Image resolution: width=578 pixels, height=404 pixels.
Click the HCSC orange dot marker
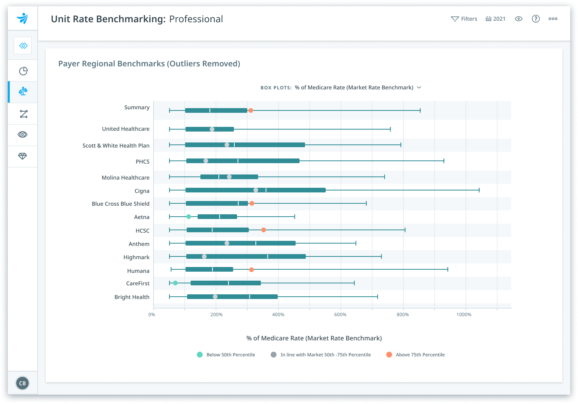tap(264, 230)
